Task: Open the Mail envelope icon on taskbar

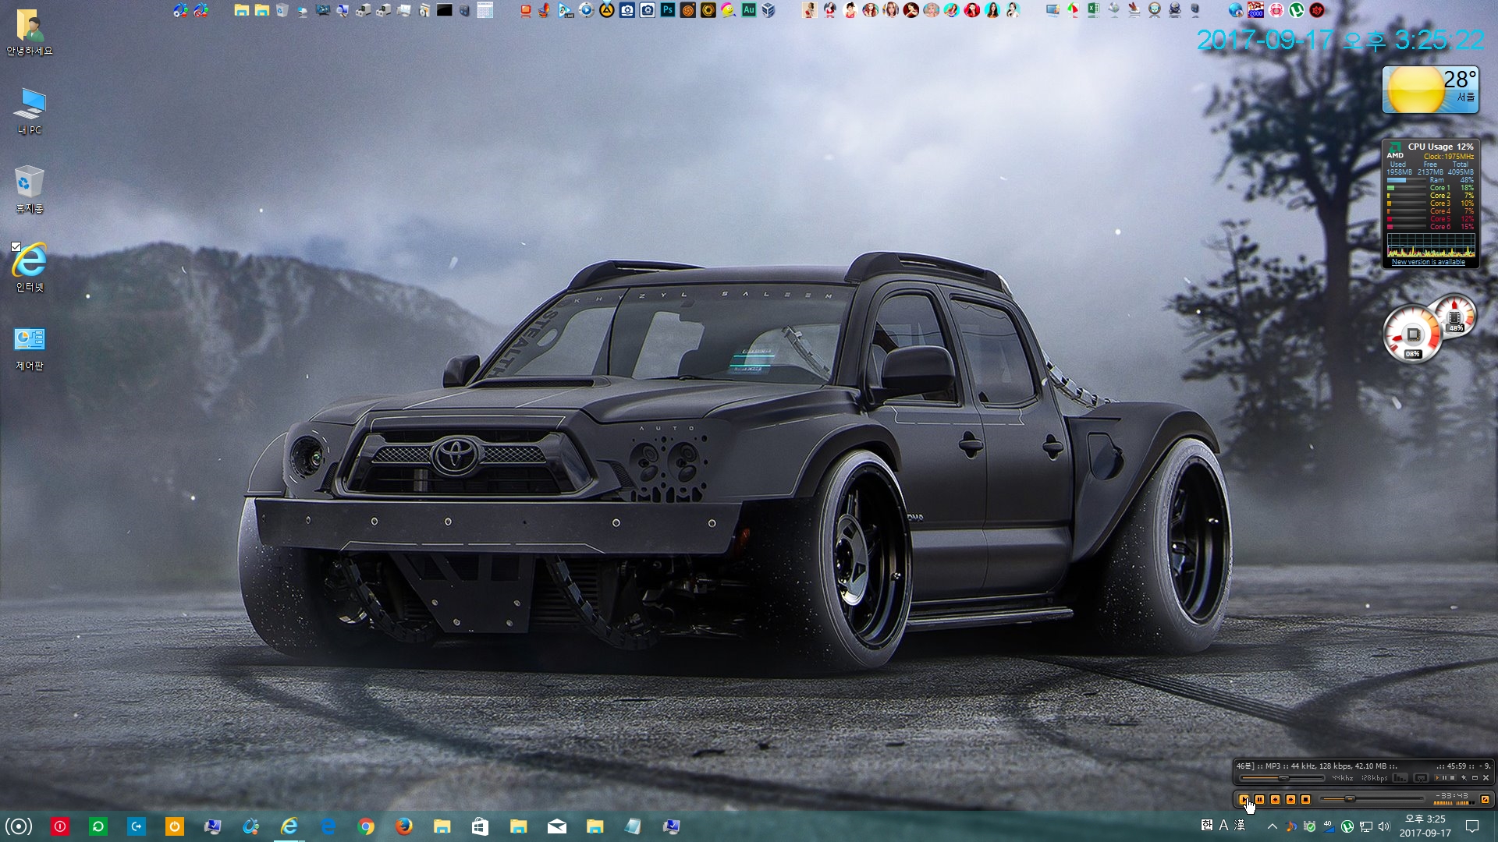Action: click(557, 826)
